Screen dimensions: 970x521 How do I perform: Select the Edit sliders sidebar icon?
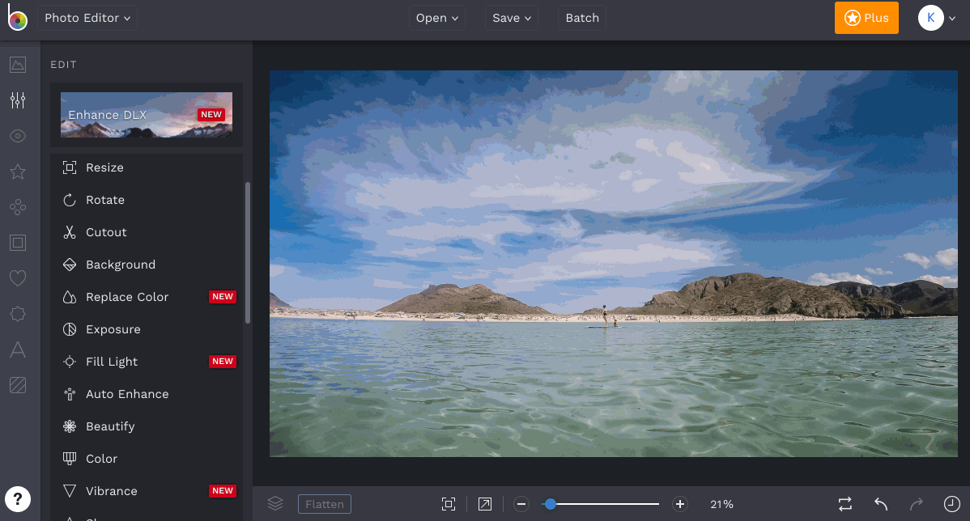(x=18, y=100)
